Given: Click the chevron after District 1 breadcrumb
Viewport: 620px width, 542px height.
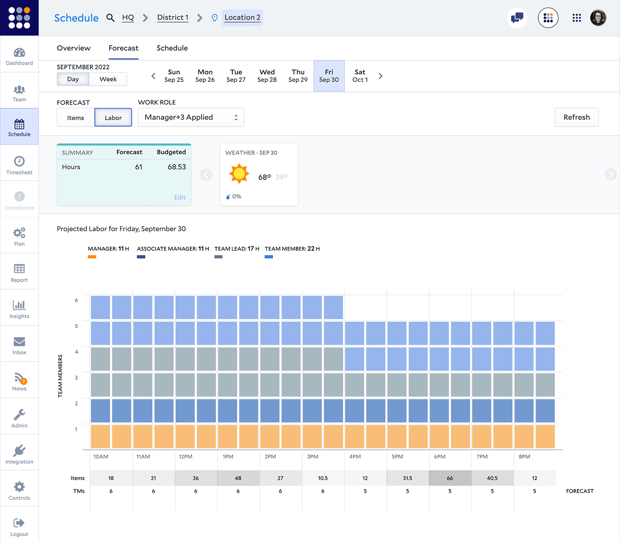Looking at the screenshot, I should (x=200, y=18).
